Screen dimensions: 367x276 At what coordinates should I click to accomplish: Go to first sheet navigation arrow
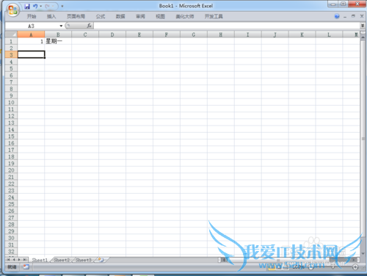[9, 260]
